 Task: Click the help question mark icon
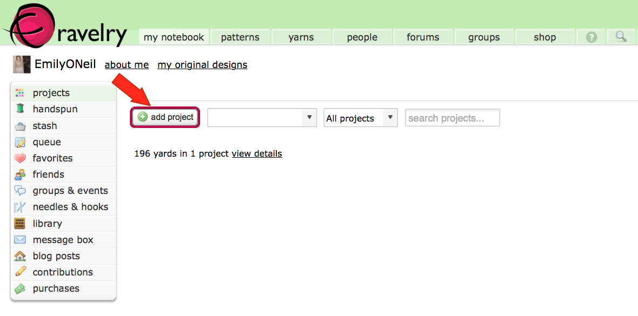click(592, 37)
